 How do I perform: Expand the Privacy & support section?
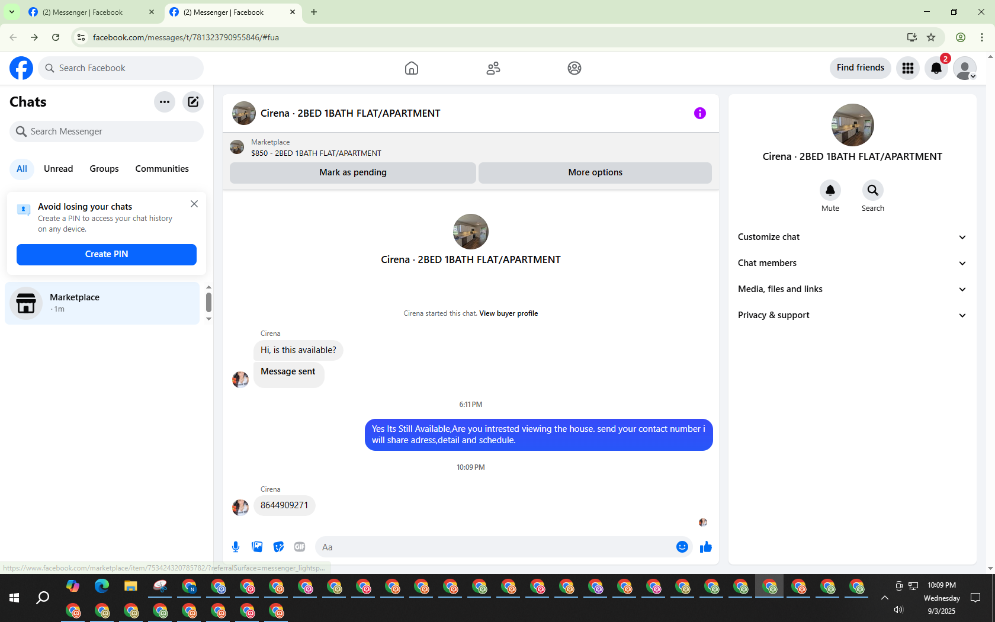coord(852,315)
